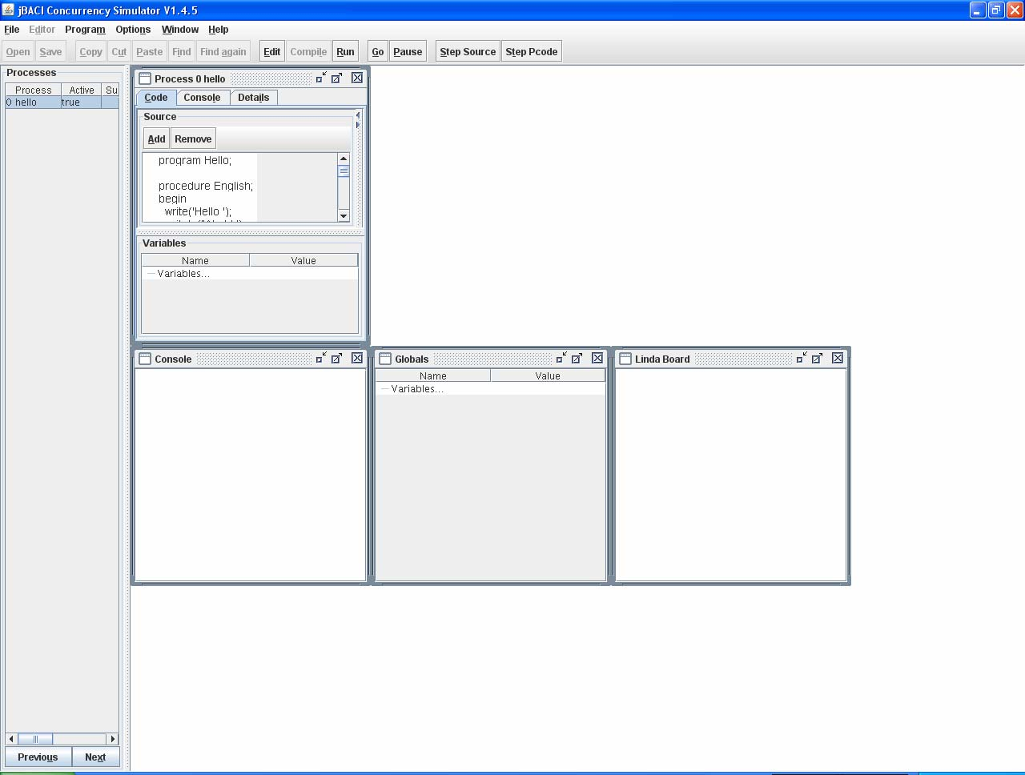Image resolution: width=1025 pixels, height=775 pixels.
Task: Close the Console internal window
Action: [357, 358]
